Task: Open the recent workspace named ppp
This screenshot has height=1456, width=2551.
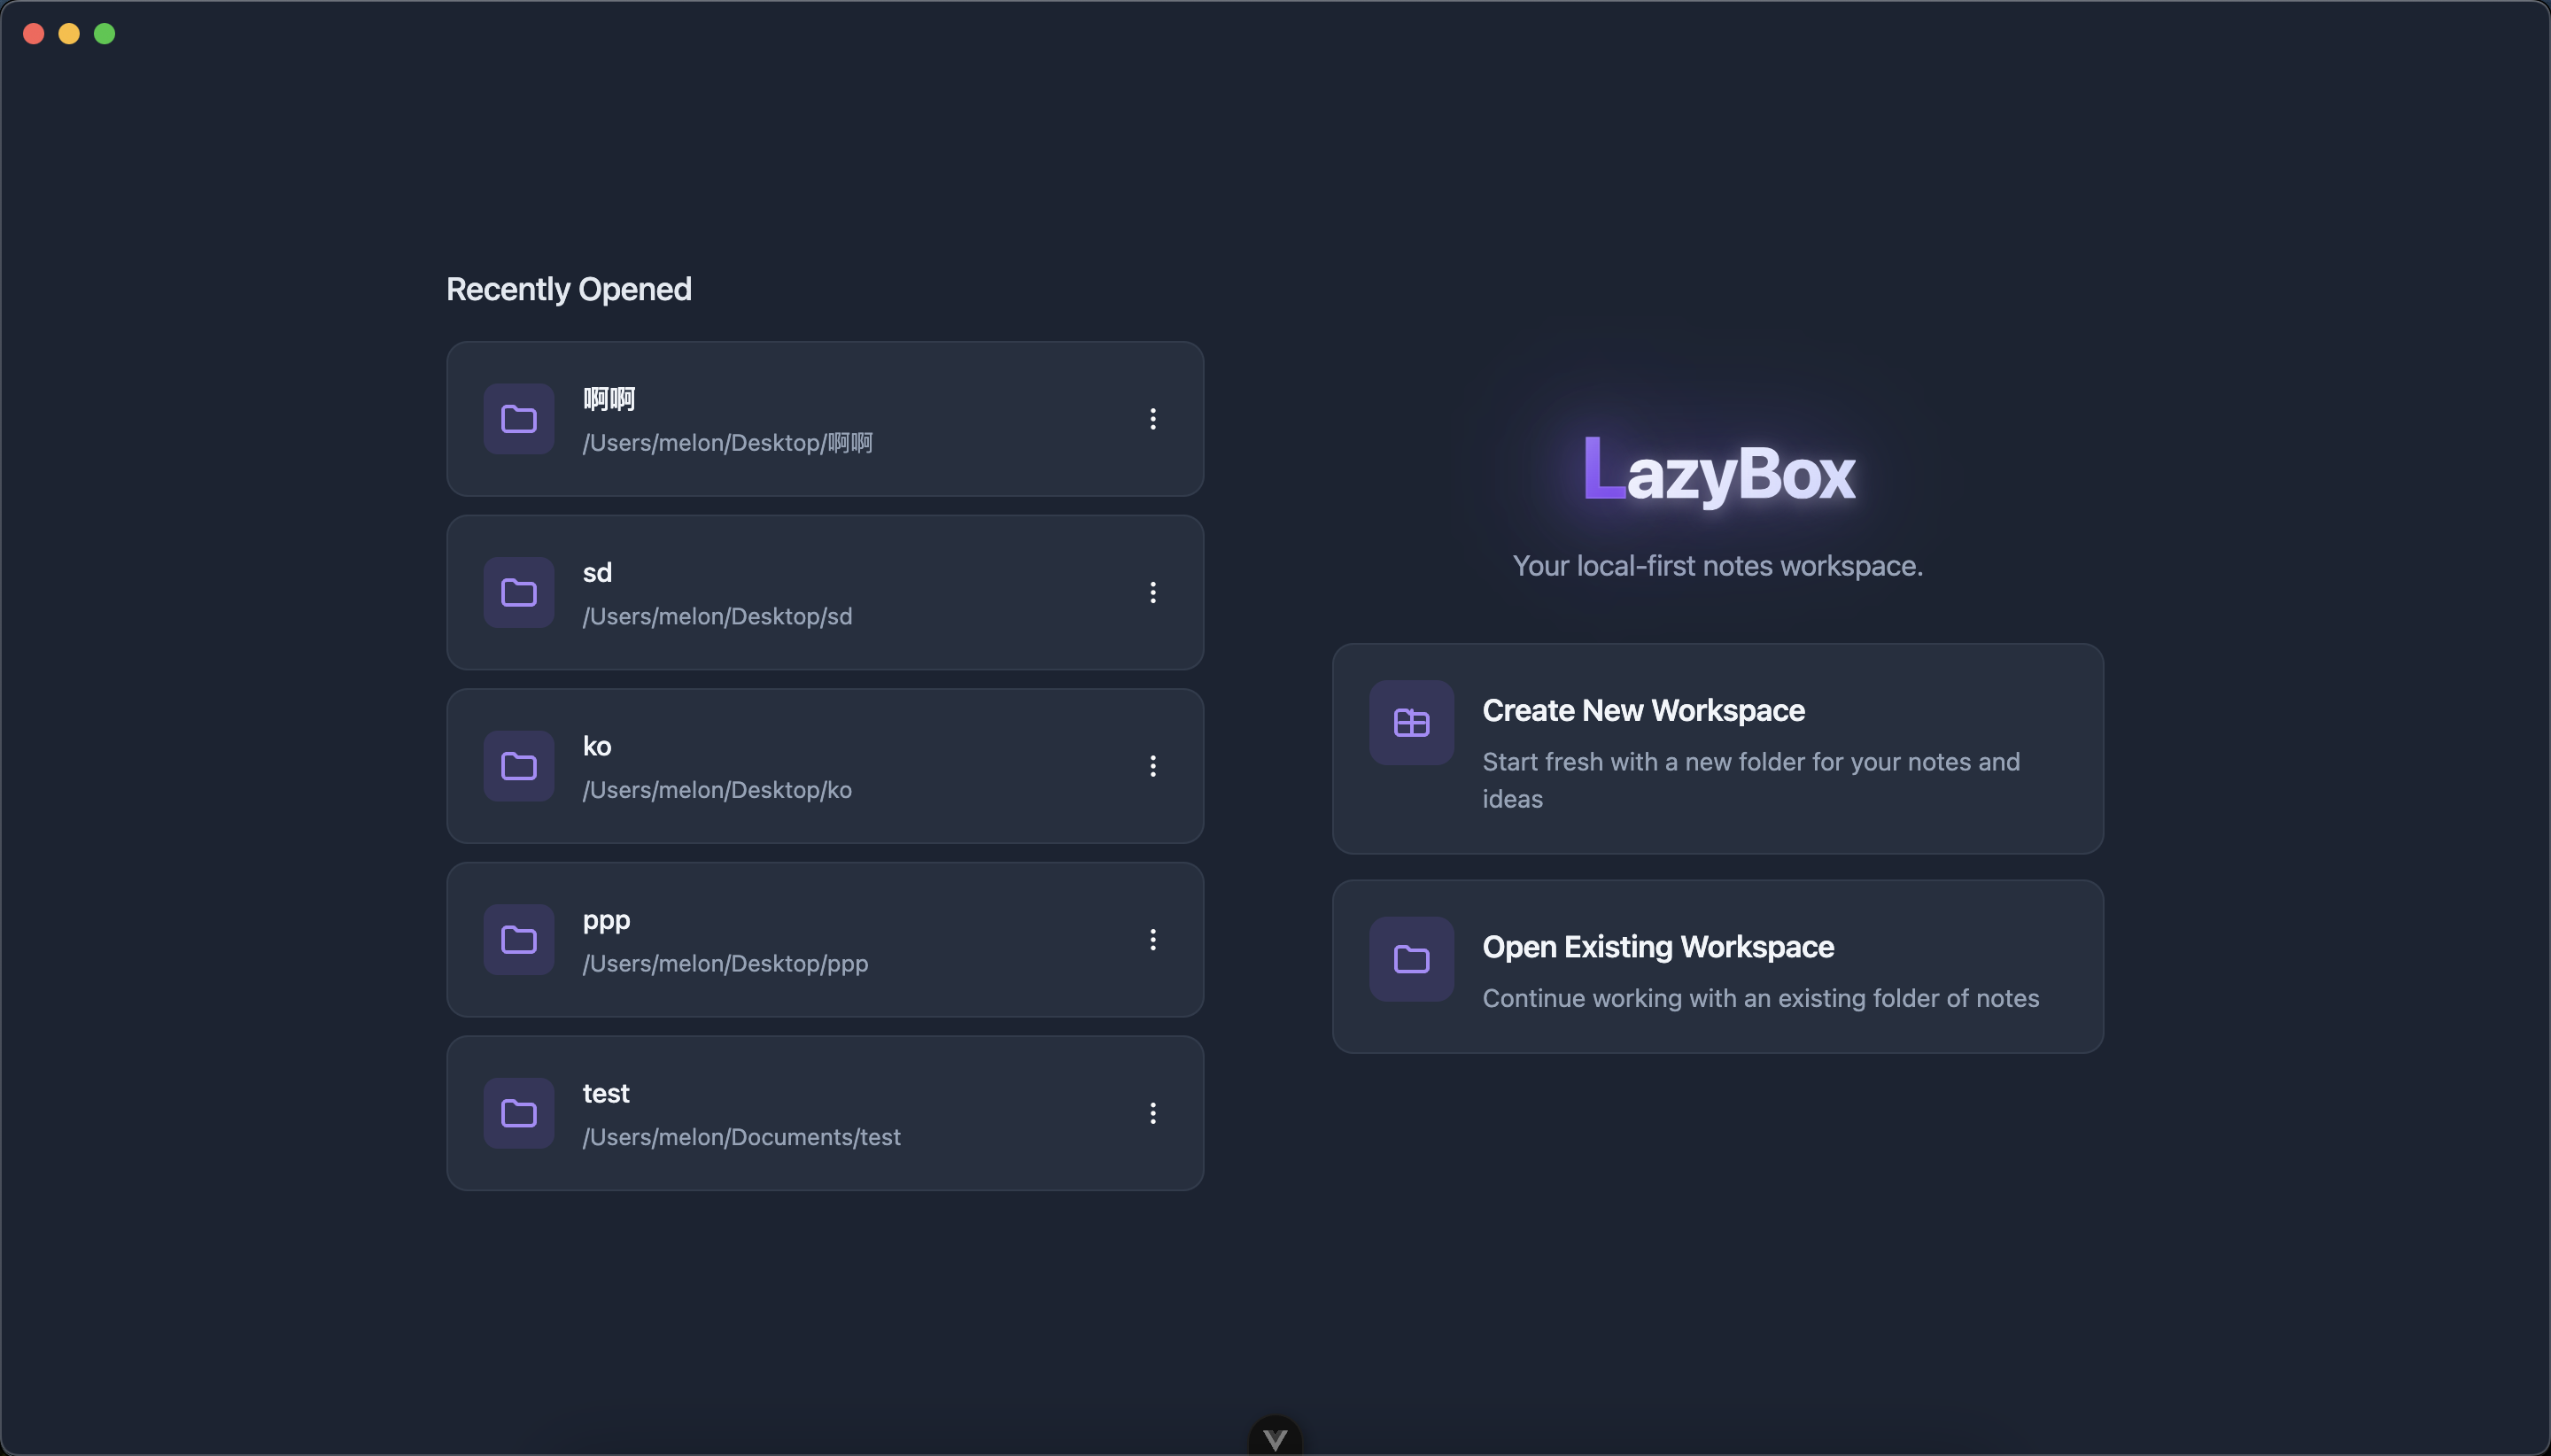Action: tap(606, 920)
